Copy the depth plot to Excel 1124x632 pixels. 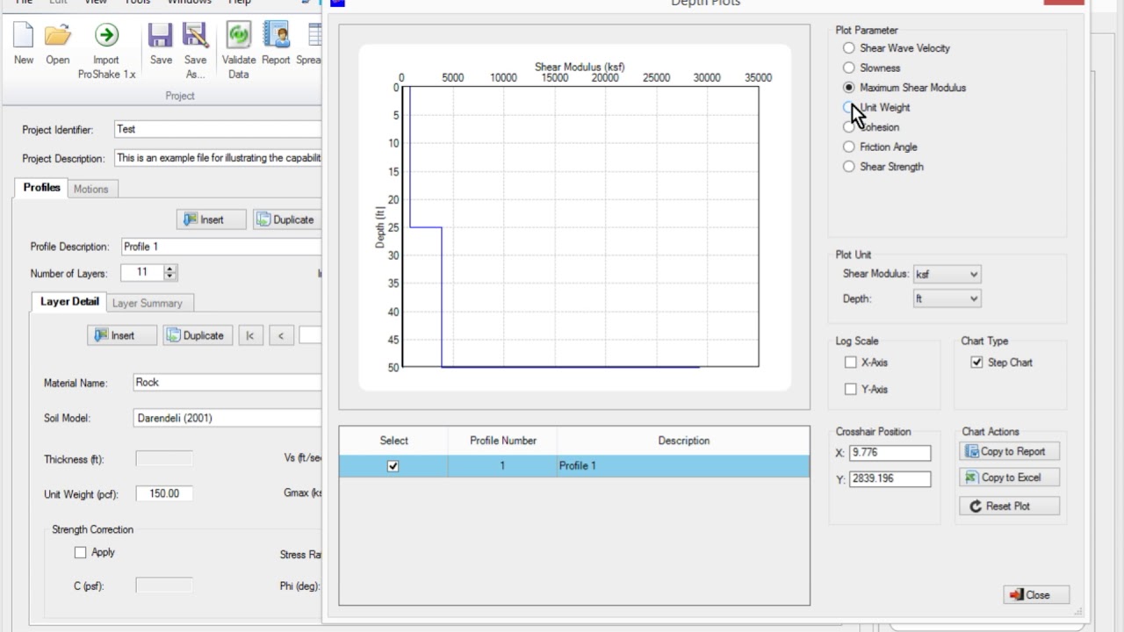pyautogui.click(x=1009, y=478)
